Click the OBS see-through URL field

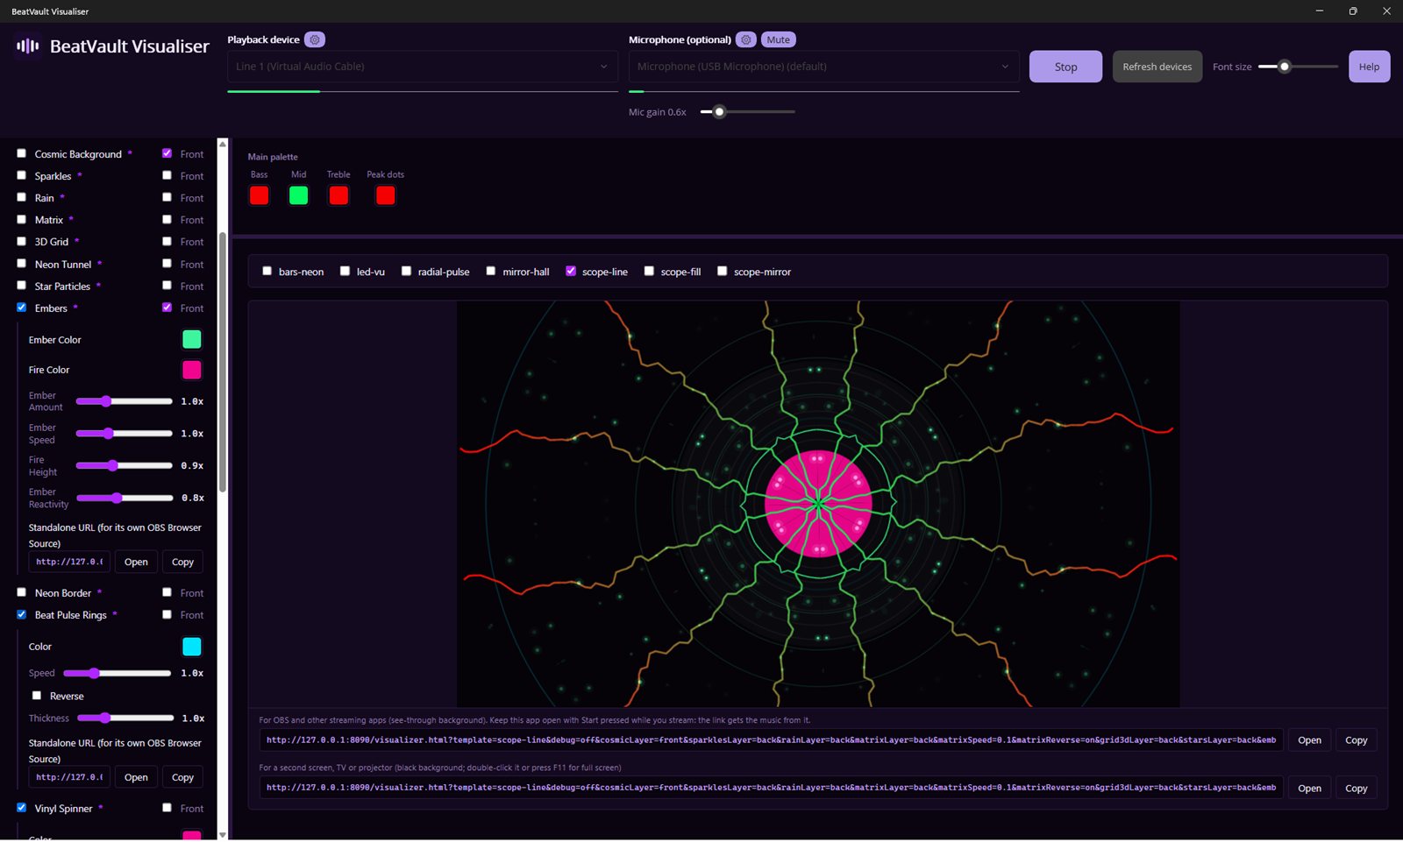tap(771, 740)
